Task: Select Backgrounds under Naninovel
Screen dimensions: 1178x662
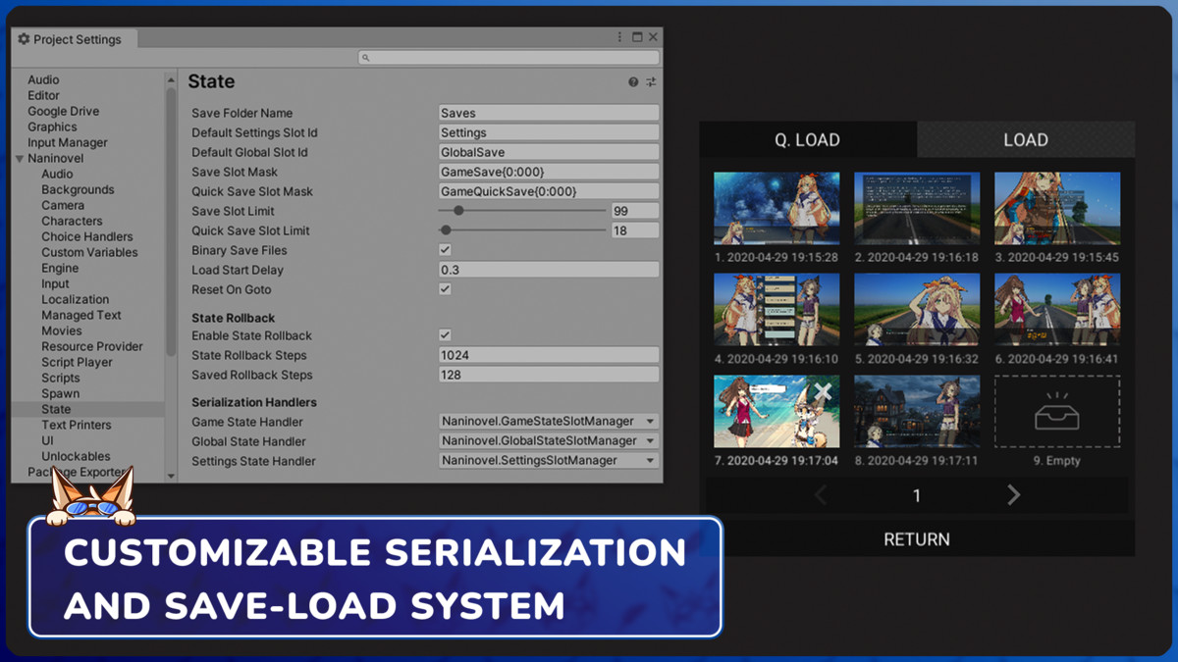Action: pyautogui.click(x=78, y=189)
